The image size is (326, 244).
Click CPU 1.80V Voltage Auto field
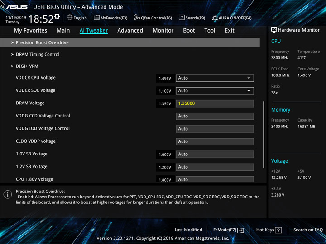pos(215,179)
